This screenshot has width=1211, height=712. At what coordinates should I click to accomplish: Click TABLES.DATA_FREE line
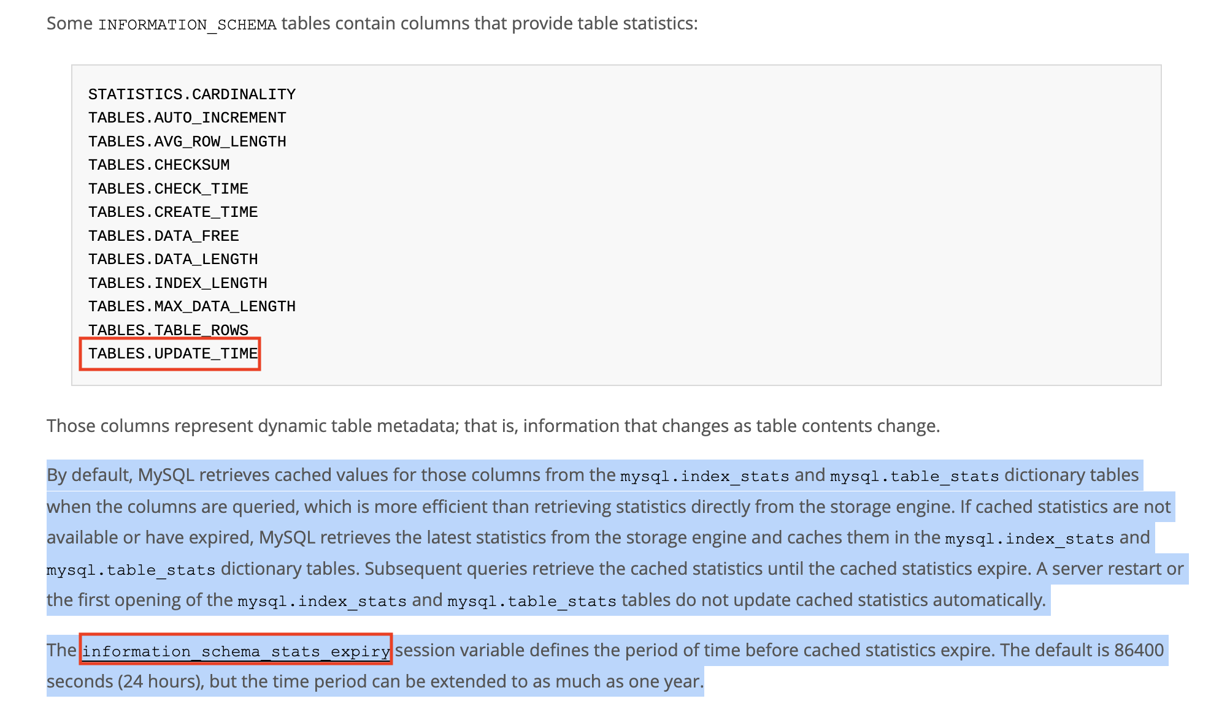(x=164, y=236)
